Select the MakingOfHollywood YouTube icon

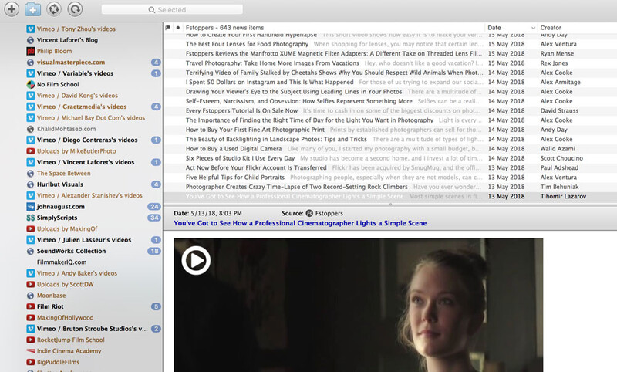(30, 317)
